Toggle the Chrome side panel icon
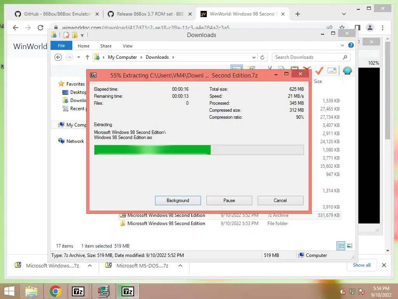 point(358,28)
